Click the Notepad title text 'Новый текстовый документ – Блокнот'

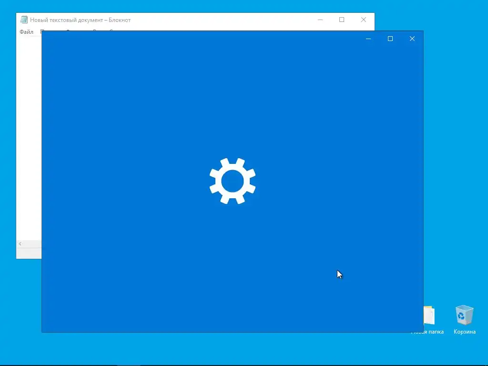point(80,20)
